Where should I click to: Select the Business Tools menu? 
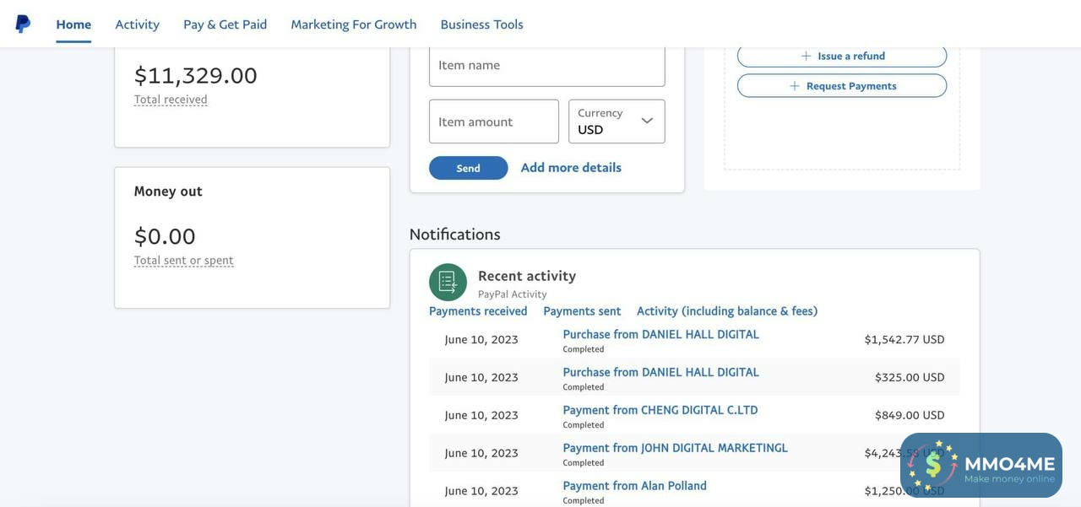(x=481, y=24)
